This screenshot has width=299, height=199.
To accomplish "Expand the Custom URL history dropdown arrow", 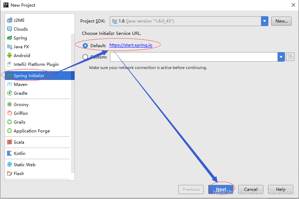I will point(281,57).
